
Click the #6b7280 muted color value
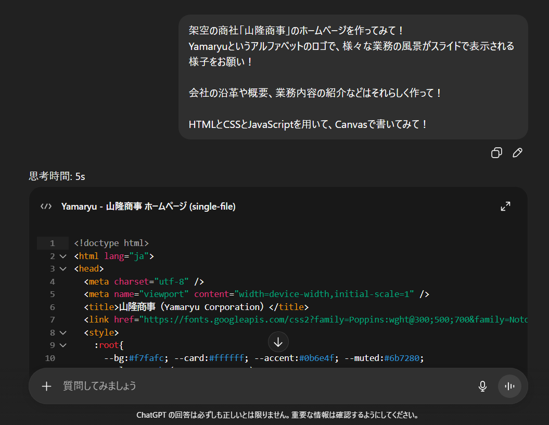pos(402,358)
